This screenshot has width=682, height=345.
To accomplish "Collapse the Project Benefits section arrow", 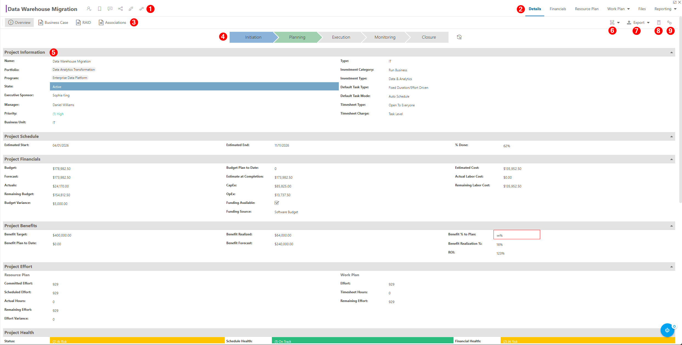I will click(x=672, y=226).
